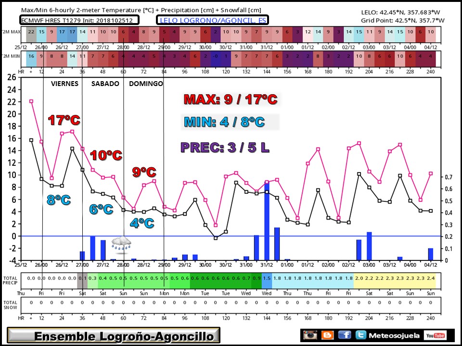
Task: Click the Max/Min 6-hourly 2-meter Temperature title
Action: [x=141, y=10]
